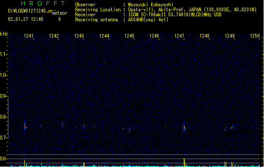
Task: Click the 1250 time axis marker
Action: [x=255, y=36]
